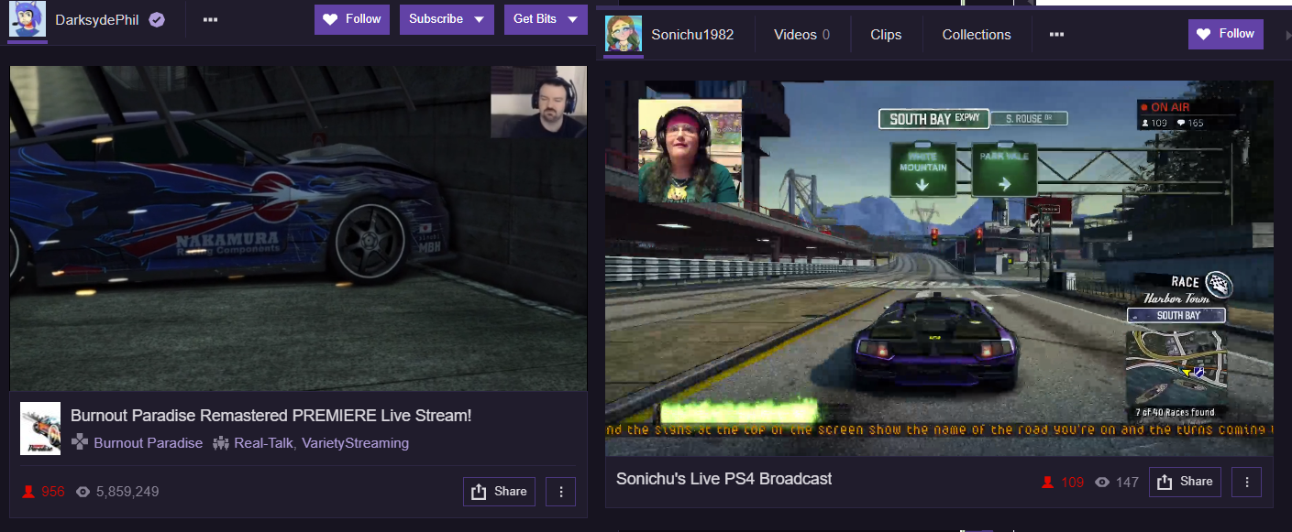
Task: Open stream options menu under DarksydePhil's video
Action: coord(560,492)
